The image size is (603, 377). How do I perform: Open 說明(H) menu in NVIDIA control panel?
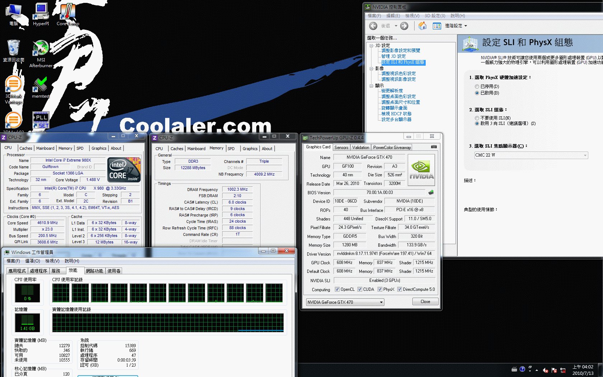(x=458, y=16)
